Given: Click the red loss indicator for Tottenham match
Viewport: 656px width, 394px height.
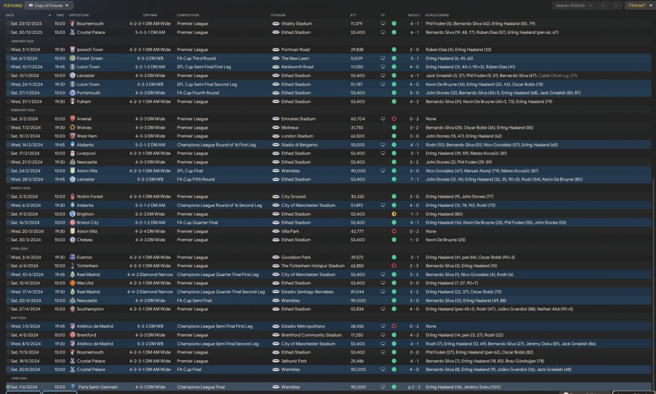Looking at the screenshot, I should [394, 266].
